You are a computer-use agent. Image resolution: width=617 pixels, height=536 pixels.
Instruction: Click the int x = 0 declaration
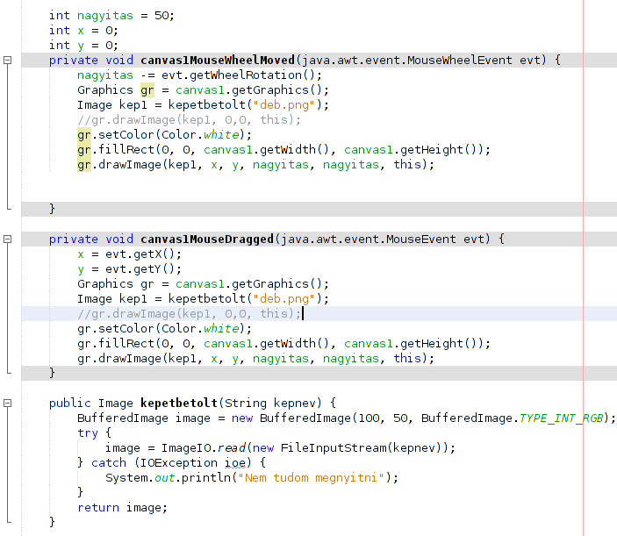83,31
